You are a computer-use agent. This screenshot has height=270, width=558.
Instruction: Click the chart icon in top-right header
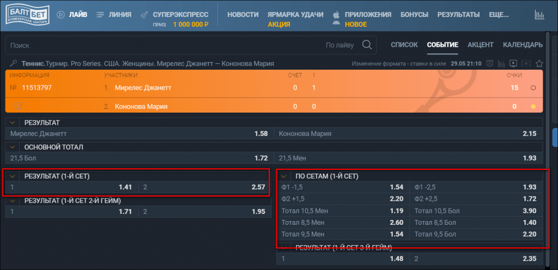point(539,15)
